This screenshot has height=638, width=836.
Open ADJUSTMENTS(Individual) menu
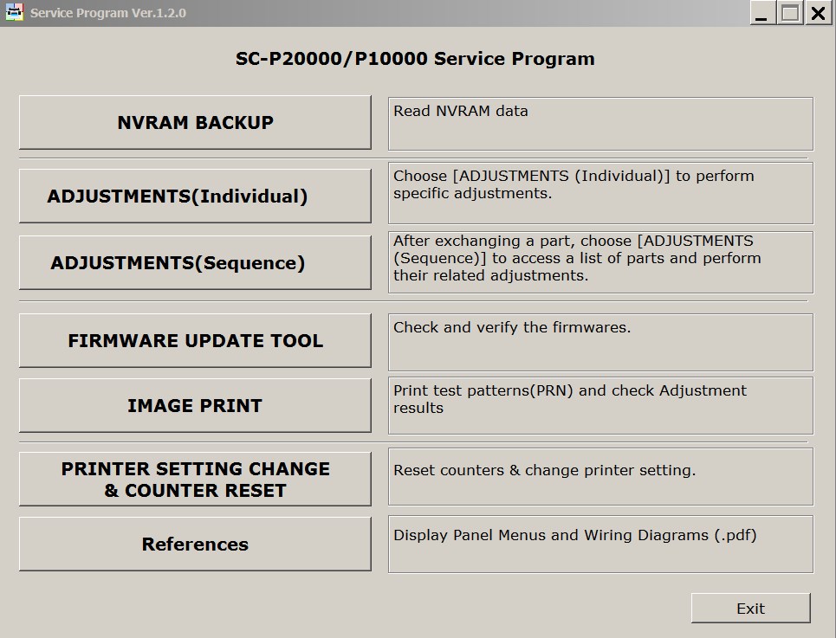tap(195, 196)
